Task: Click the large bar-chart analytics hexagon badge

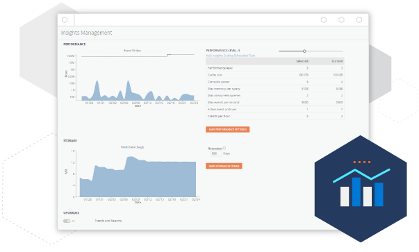Action: (x=361, y=189)
